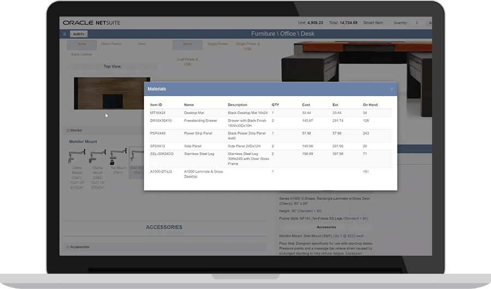The width and height of the screenshot is (491, 289).
Task: Select Clamp Mount (CM1) icon
Action: (77, 157)
